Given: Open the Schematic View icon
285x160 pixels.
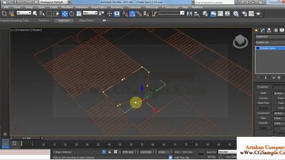Looking at the screenshot, I should coord(228,14).
